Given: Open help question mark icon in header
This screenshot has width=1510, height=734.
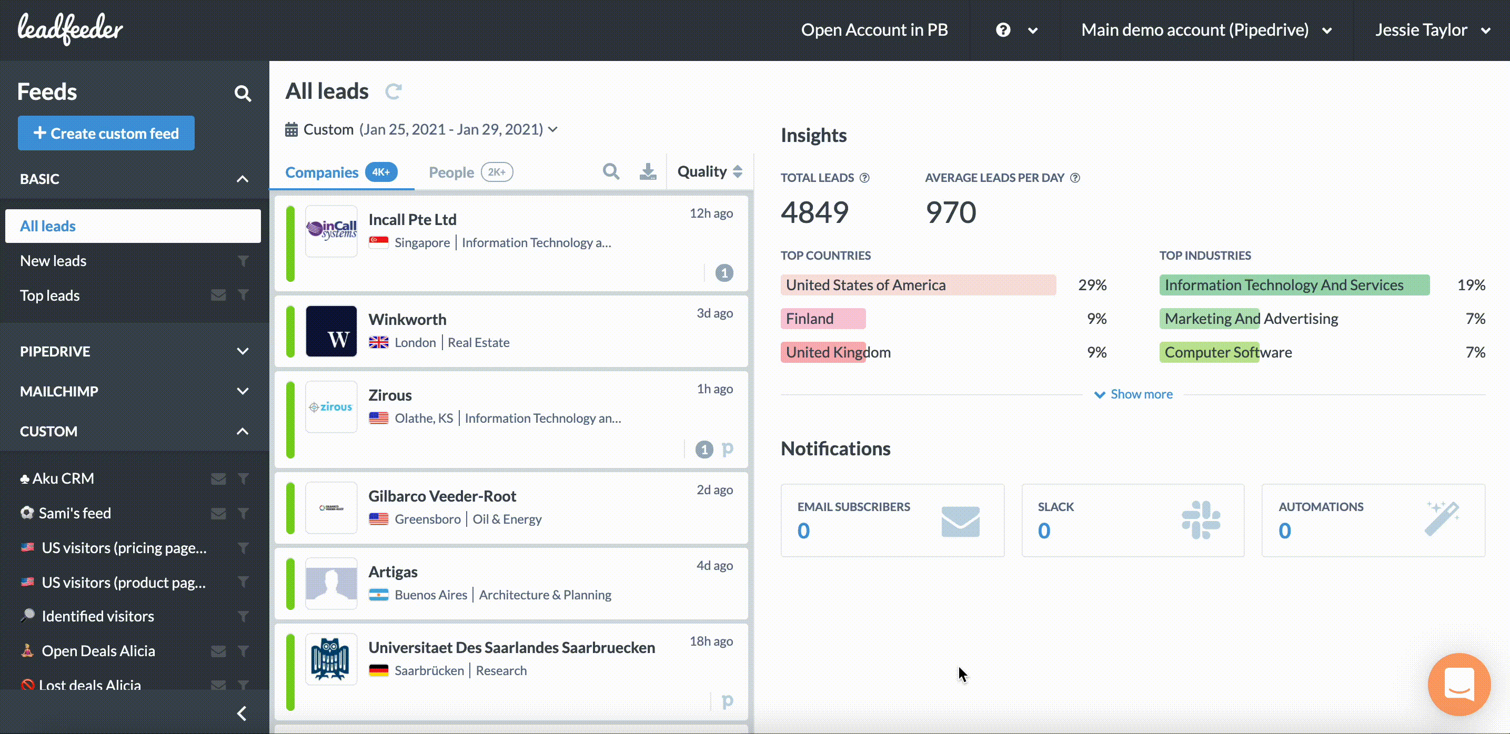Looking at the screenshot, I should coord(1003,30).
